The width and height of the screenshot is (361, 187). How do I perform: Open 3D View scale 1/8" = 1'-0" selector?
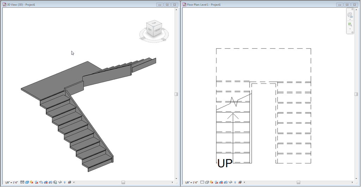click(12, 182)
